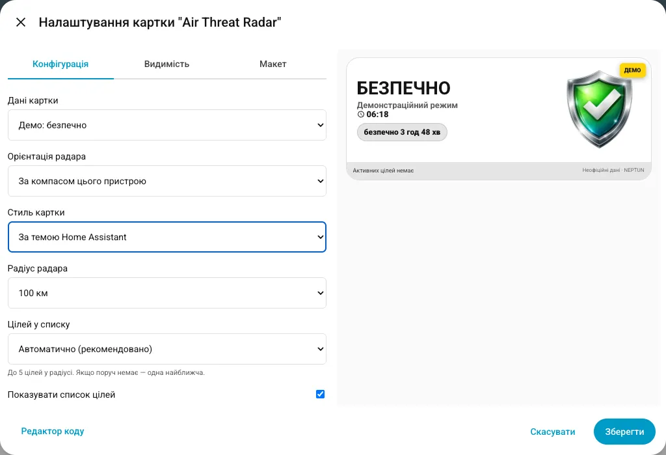Viewport: 666px width, 455px height.
Task: Expand the Орієнтація радара dropdown
Action: 167,181
